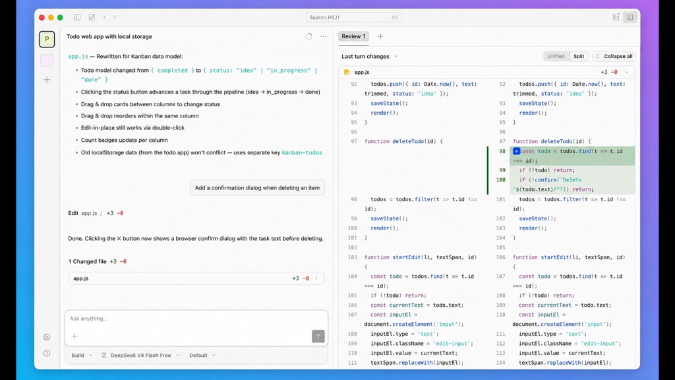Expand the app.js changed file row chevron
Viewport: 675px width, 380px height.
pos(316,278)
